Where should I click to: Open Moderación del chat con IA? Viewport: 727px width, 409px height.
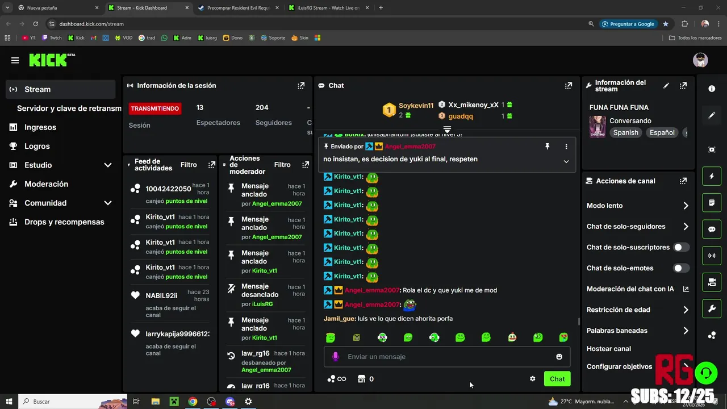(638, 289)
